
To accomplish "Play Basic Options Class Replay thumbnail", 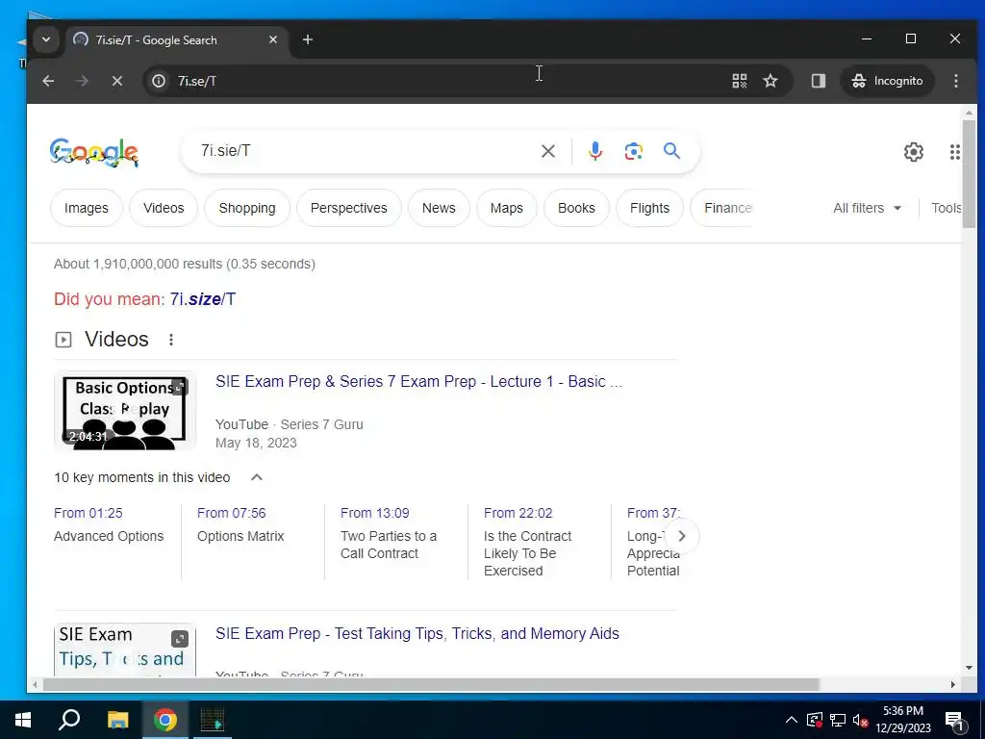I will (125, 411).
